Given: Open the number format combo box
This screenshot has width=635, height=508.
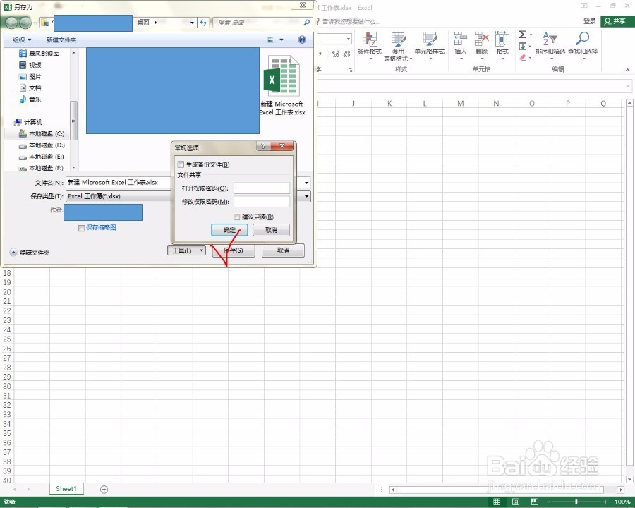Looking at the screenshot, I should pos(334,39).
